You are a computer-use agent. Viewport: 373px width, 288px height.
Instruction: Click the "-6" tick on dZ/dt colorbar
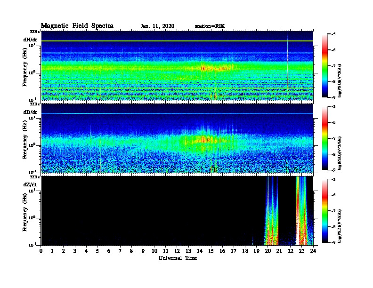pos(333,195)
